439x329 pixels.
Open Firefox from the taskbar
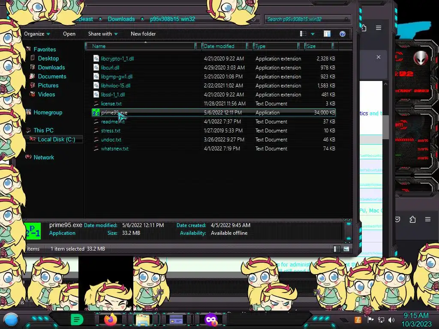coord(111,319)
